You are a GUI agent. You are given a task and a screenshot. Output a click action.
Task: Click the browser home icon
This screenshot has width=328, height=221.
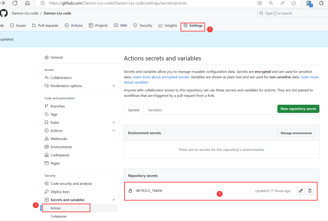pyautogui.click(x=27, y=3)
